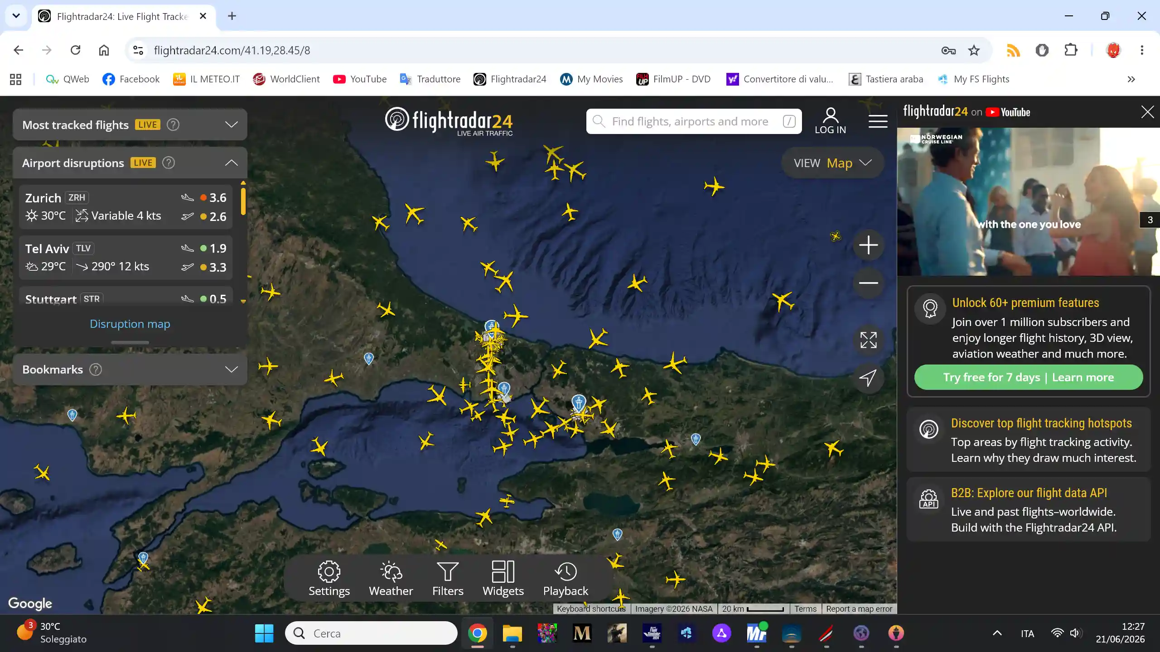This screenshot has width=1160, height=652.
Task: Open the browser profile avatar
Action: pos(1113,50)
